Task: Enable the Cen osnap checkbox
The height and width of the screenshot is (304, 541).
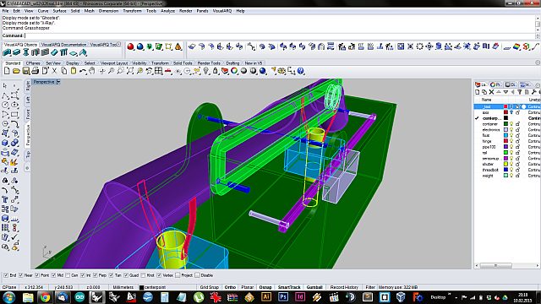Action: coord(68,275)
